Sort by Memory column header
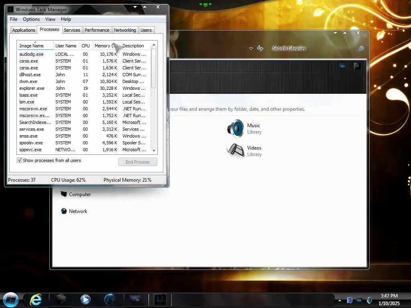Viewport: 411px width, 308px height. click(106, 46)
